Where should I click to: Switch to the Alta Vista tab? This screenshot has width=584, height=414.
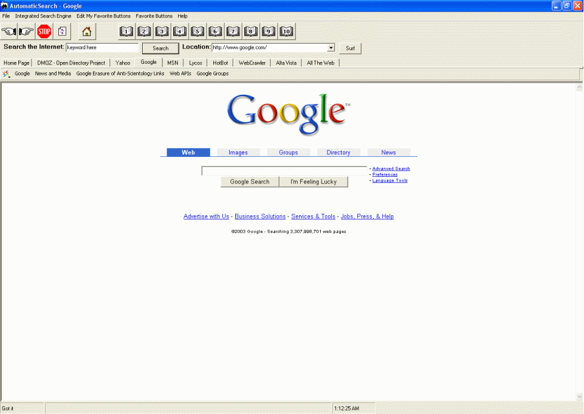coord(286,63)
